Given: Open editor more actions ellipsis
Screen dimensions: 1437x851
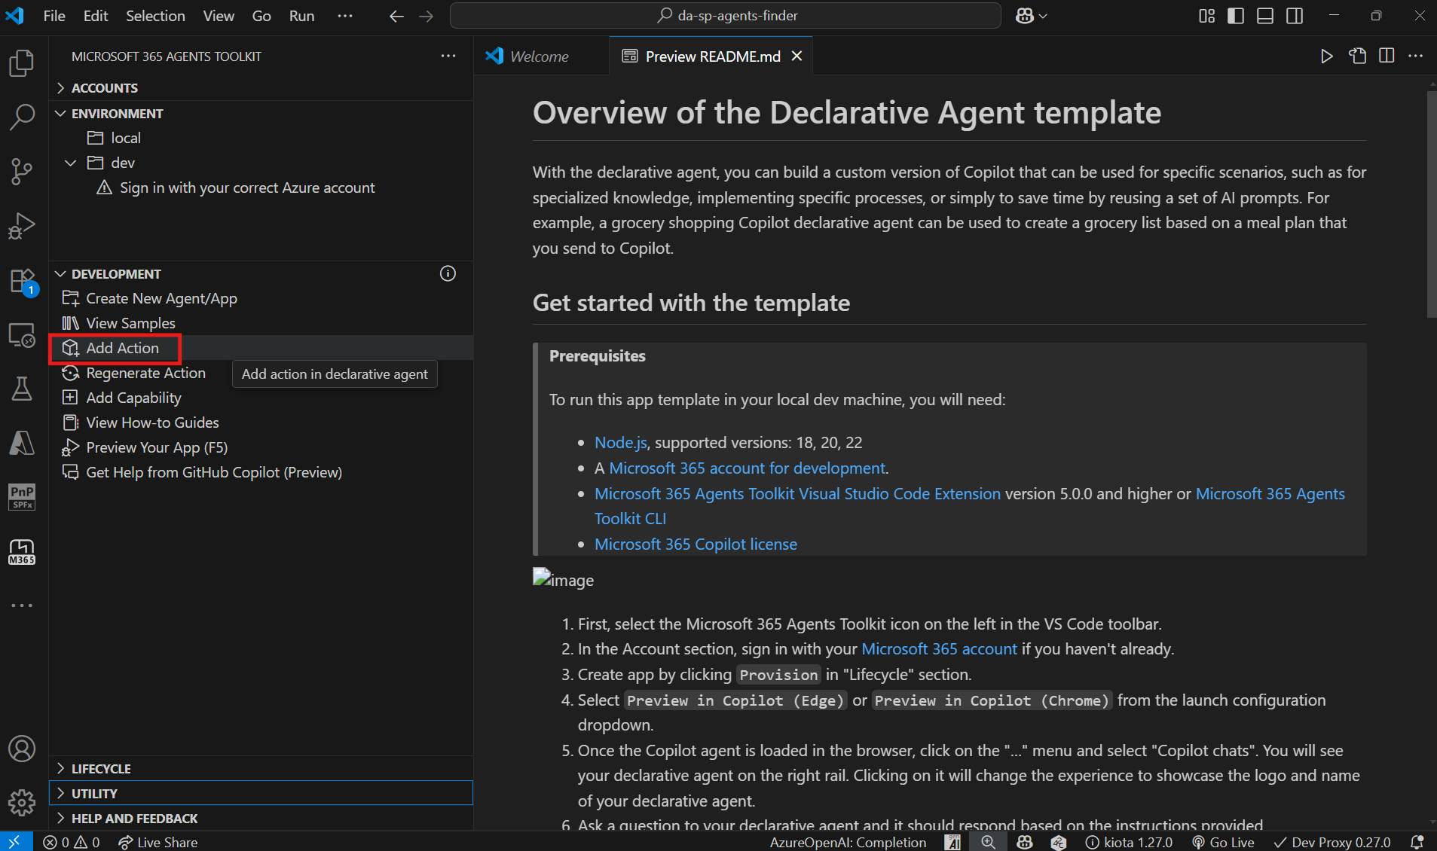Looking at the screenshot, I should 1416,56.
